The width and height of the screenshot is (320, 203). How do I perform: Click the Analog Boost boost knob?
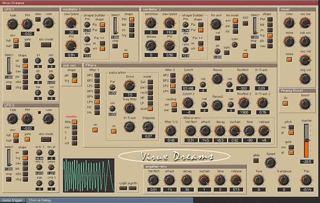tap(305, 104)
